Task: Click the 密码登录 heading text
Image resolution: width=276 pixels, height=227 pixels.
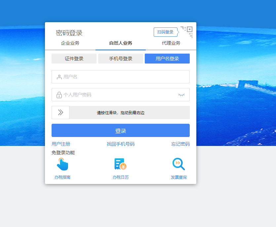Action: [69, 33]
